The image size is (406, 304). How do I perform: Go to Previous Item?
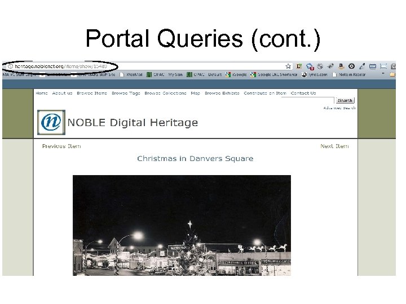[61, 146]
